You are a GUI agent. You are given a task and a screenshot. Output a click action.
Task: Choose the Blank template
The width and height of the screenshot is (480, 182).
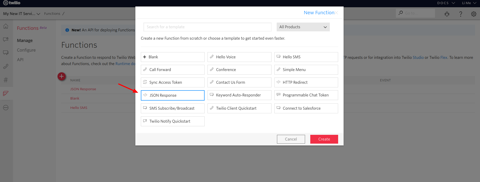click(x=173, y=57)
